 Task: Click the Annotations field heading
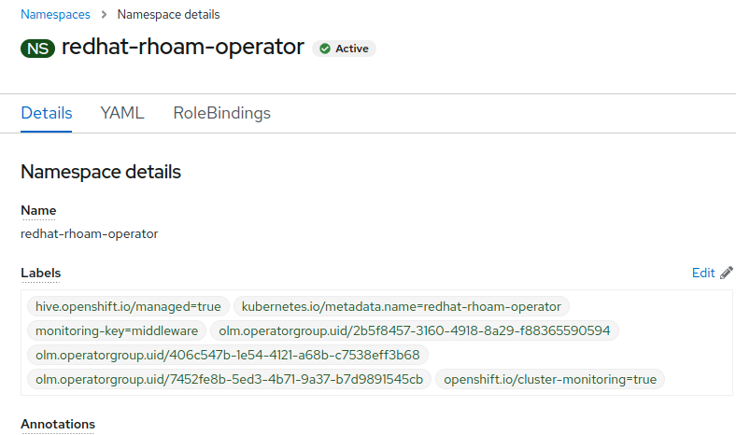coord(58,424)
